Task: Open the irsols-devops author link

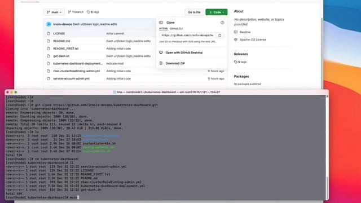Action: click(63, 24)
